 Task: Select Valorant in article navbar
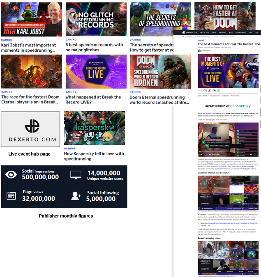tap(223, 32)
